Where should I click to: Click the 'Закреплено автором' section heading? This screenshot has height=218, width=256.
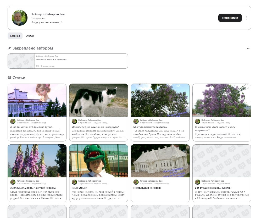(33, 48)
